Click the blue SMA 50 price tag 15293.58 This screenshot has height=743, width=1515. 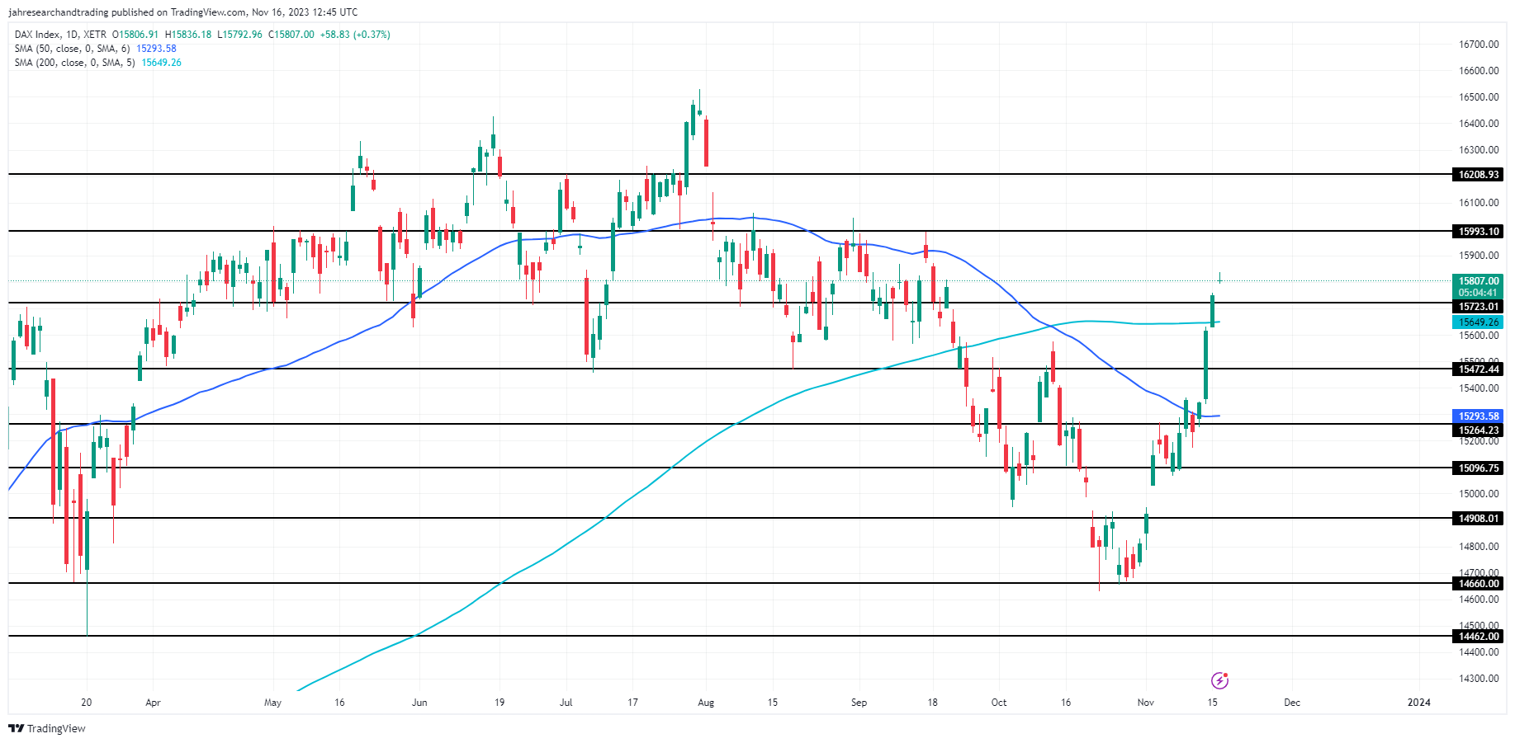pyautogui.click(x=1478, y=416)
